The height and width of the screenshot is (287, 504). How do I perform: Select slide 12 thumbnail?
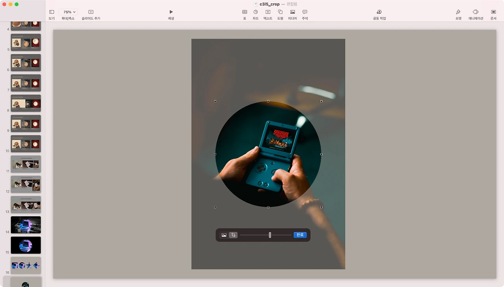[26, 184]
